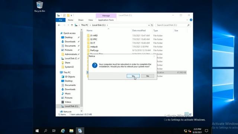Open Quick access in navigation pane
The width and height of the screenshot is (238, 134).
click(70, 33)
